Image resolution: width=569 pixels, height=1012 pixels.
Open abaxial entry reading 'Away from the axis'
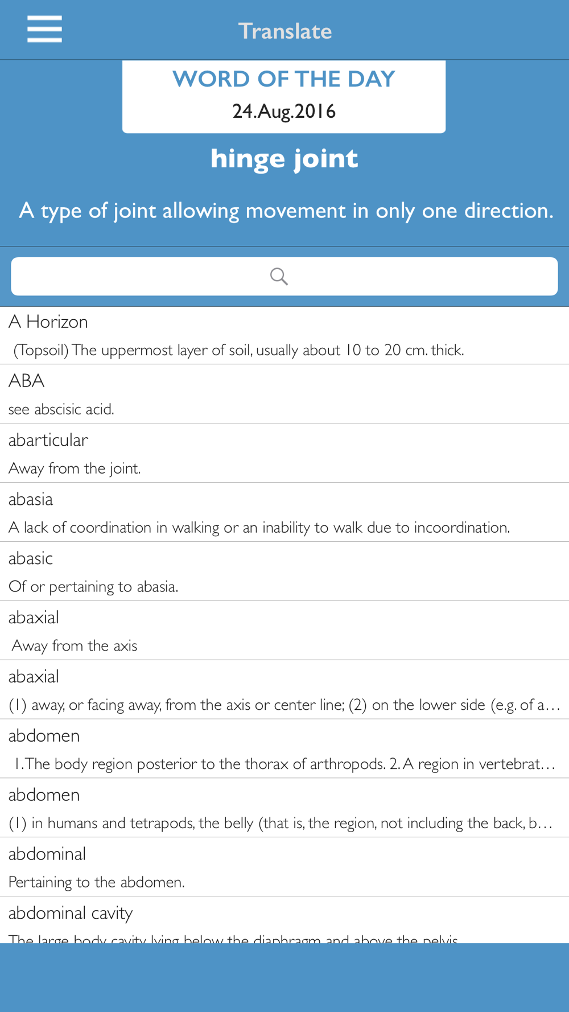284,631
